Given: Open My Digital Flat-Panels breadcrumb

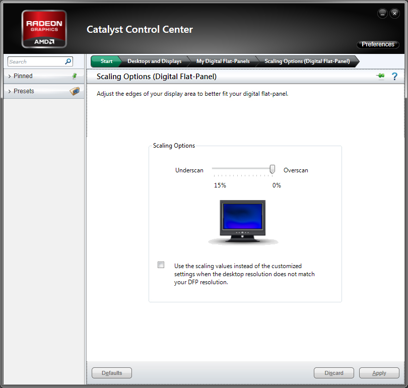Looking at the screenshot, I should pyautogui.click(x=223, y=61).
